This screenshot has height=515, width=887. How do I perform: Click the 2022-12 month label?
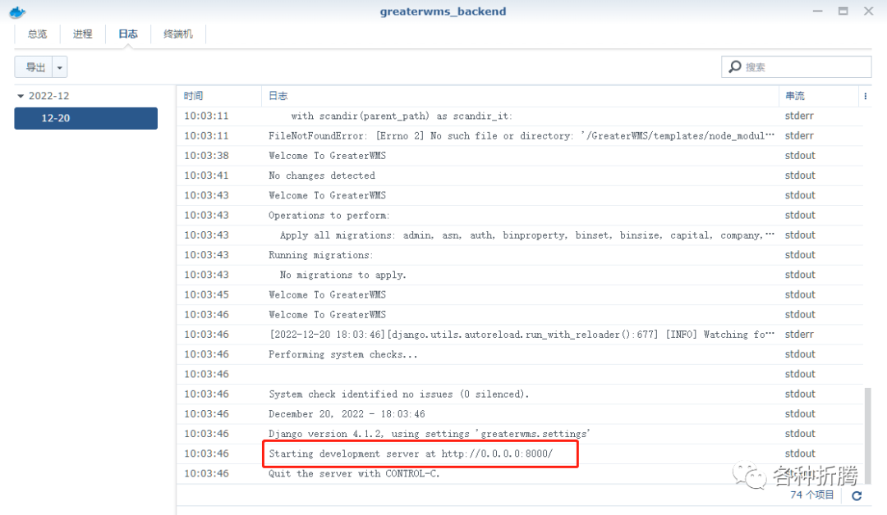48,96
